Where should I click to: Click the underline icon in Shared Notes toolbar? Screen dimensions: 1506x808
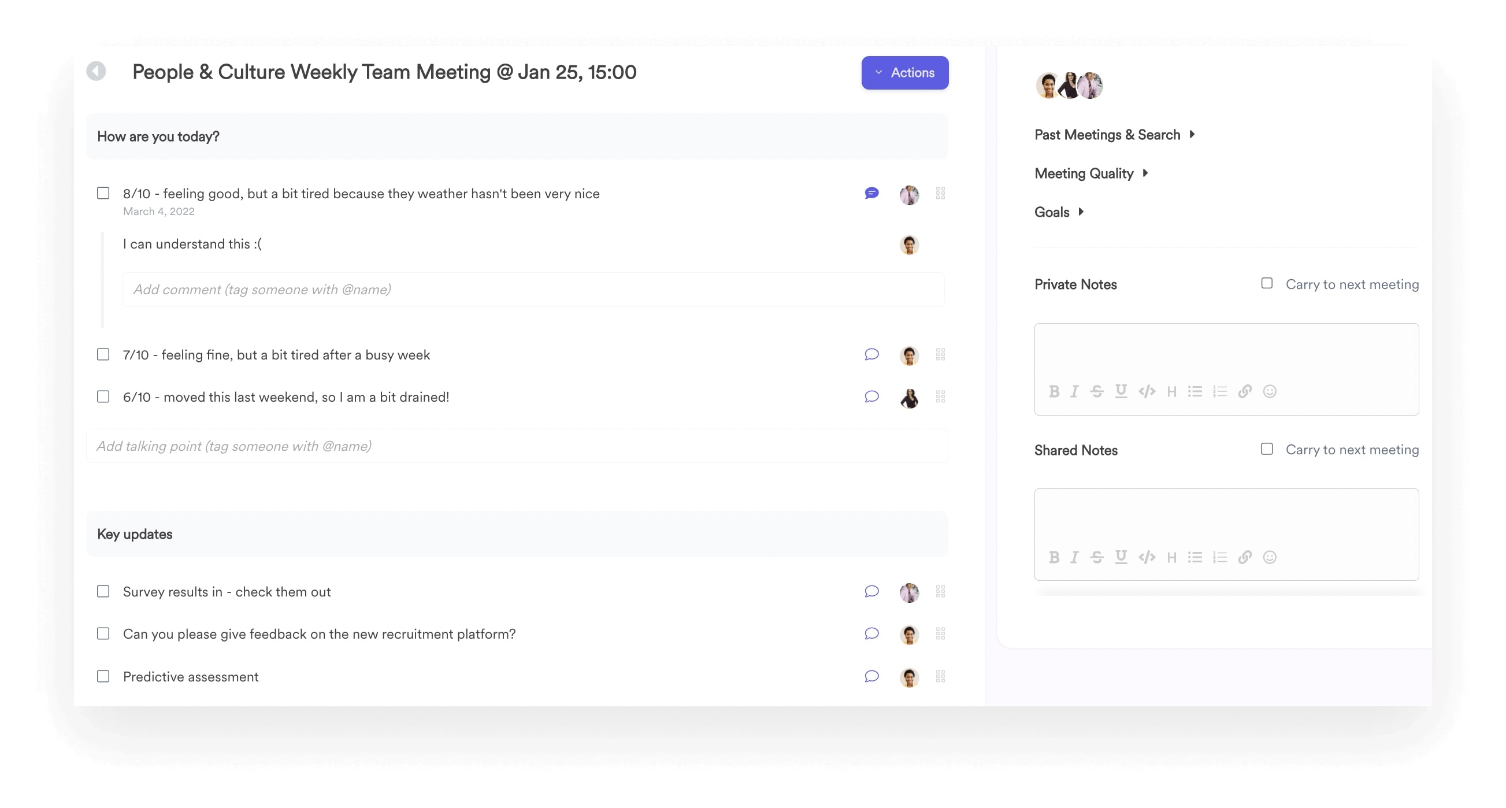point(1121,557)
